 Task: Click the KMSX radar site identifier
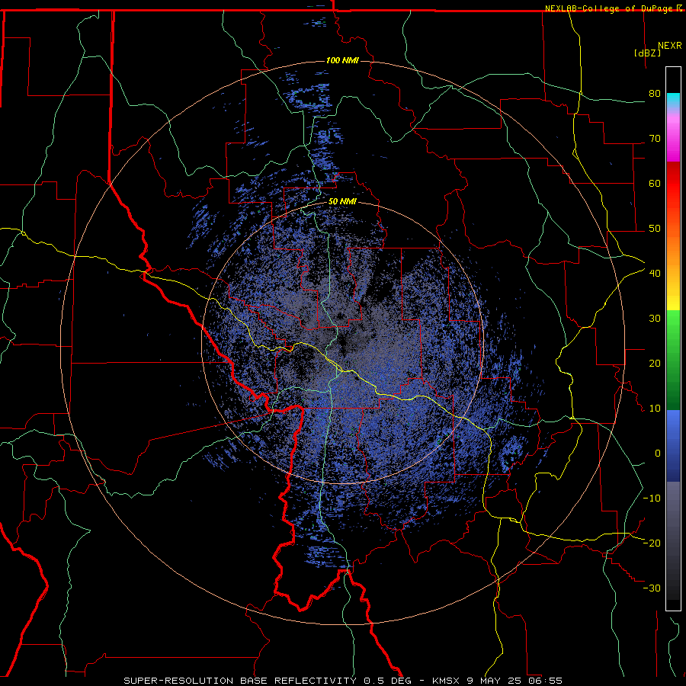(x=447, y=681)
